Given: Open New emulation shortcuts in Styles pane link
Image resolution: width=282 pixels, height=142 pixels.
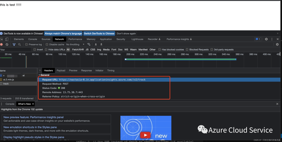Looking at the screenshot, I should coord(30,127).
